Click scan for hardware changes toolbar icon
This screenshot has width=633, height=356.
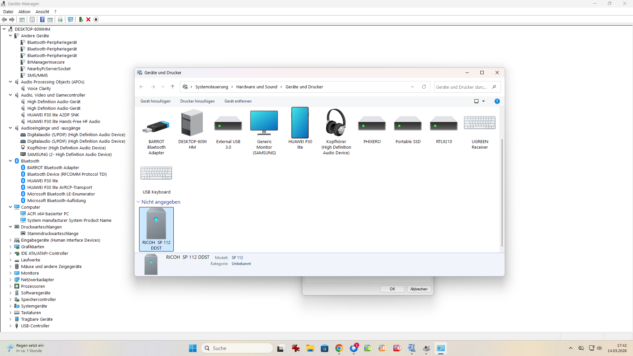click(70, 19)
